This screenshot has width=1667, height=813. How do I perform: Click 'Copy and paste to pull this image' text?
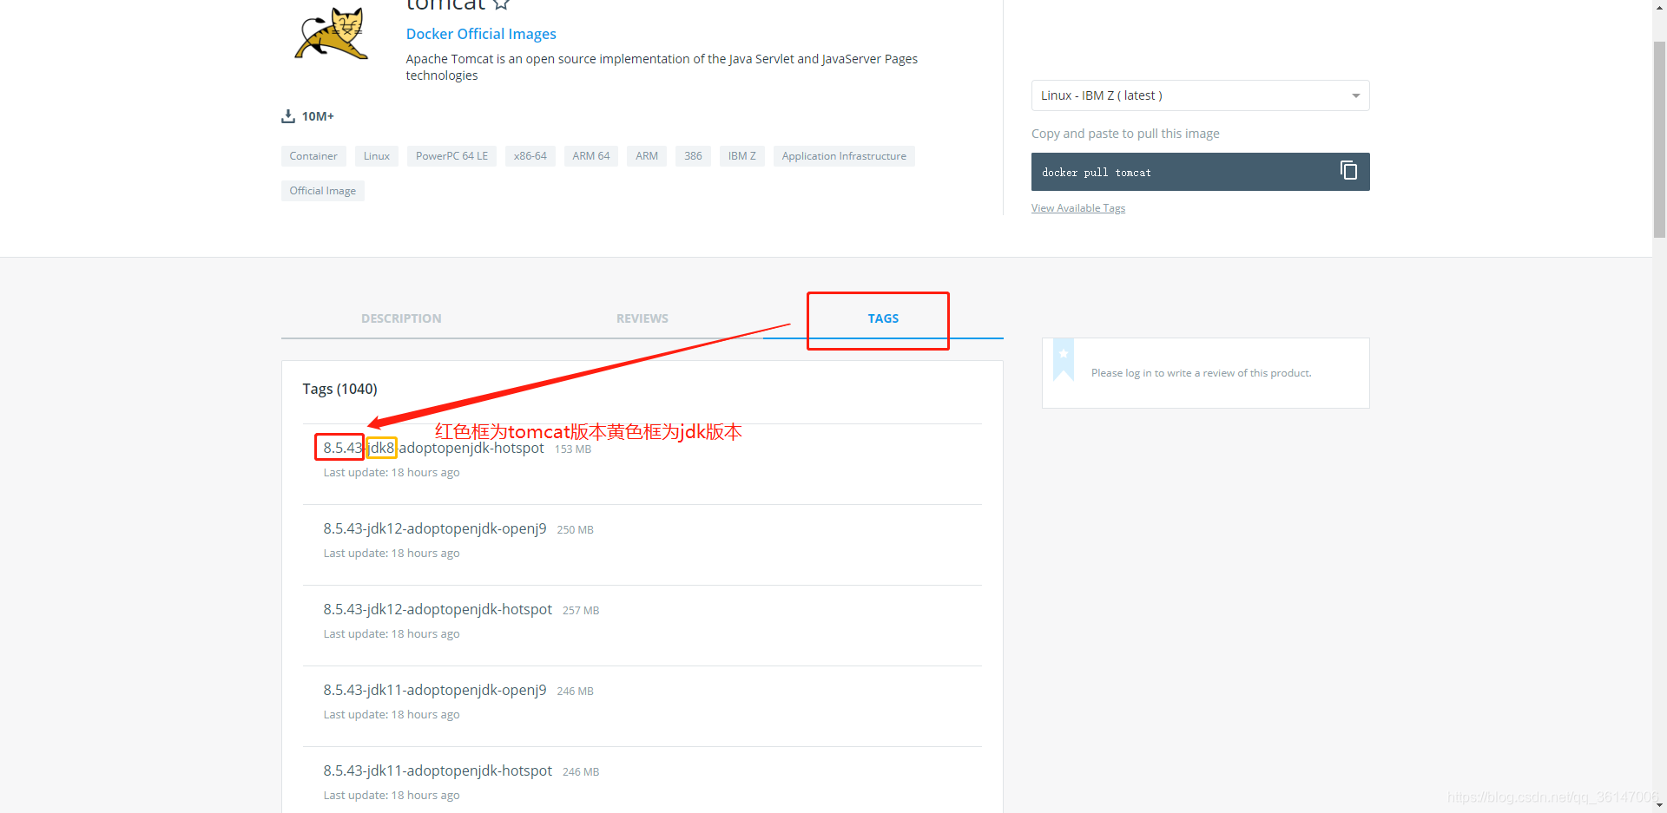(1125, 134)
